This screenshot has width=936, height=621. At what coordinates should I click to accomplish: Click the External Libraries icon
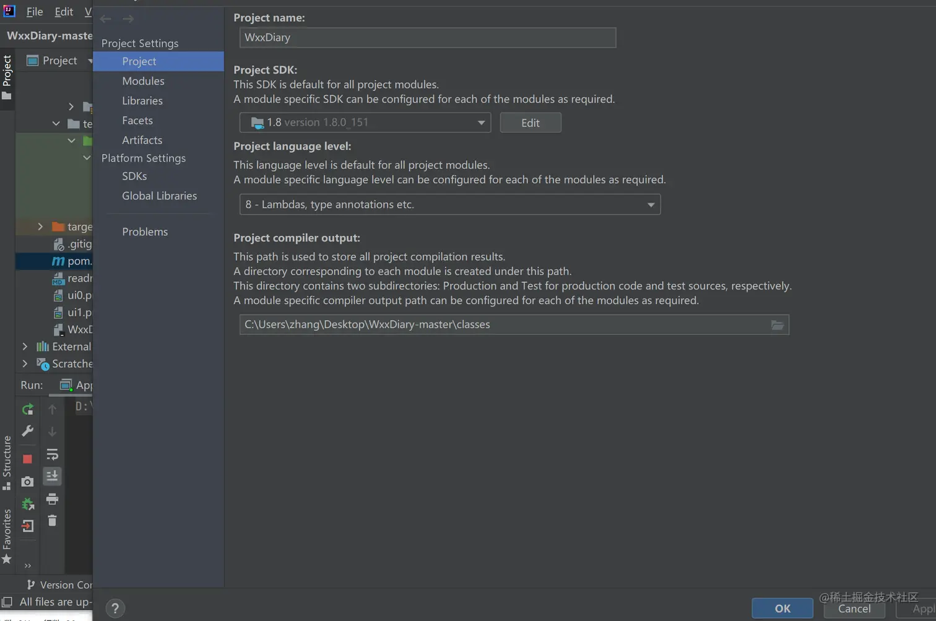pos(43,347)
